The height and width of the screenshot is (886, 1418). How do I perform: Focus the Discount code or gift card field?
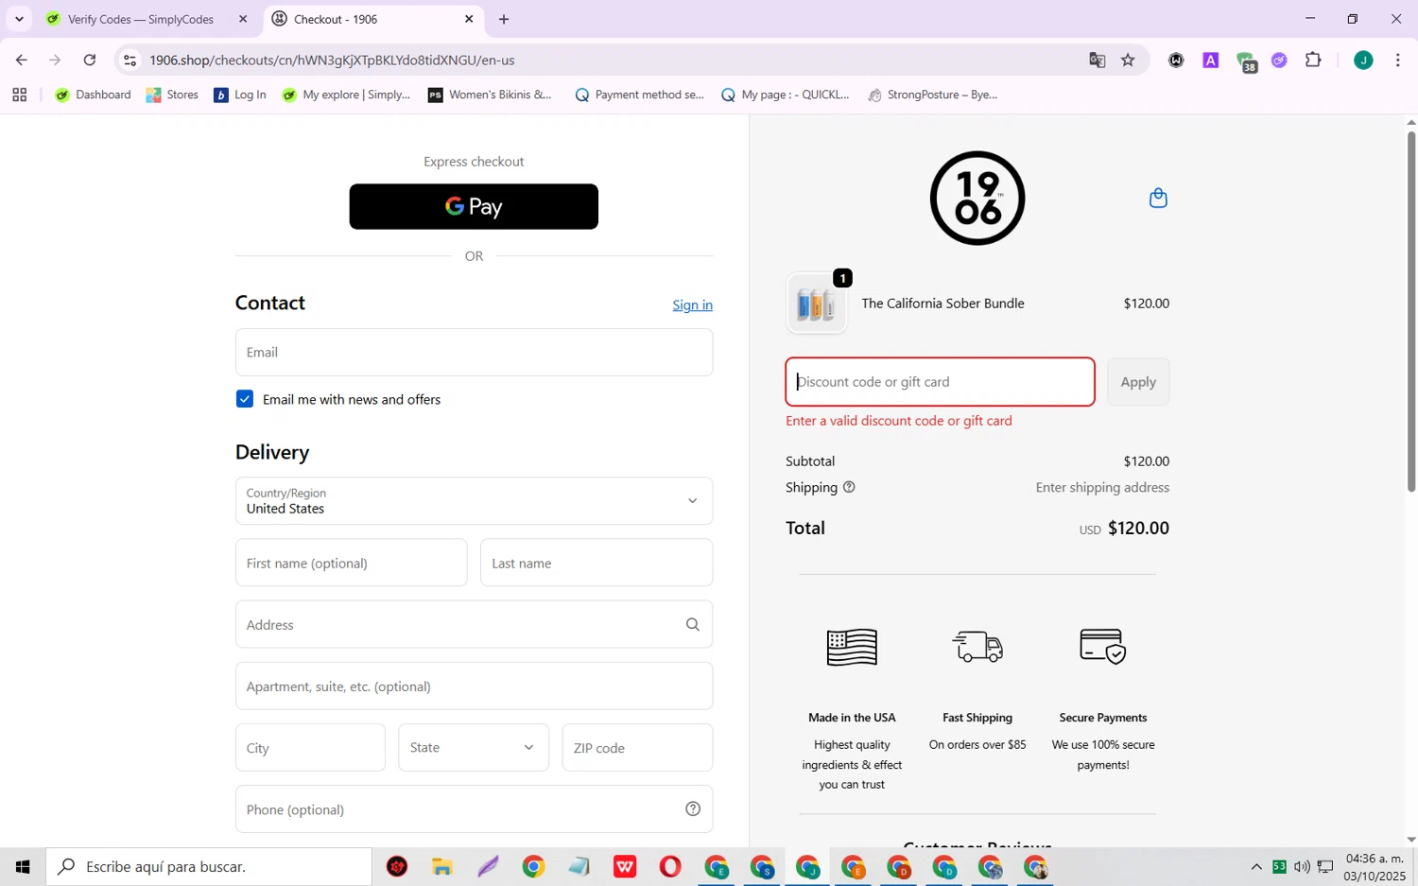(940, 382)
